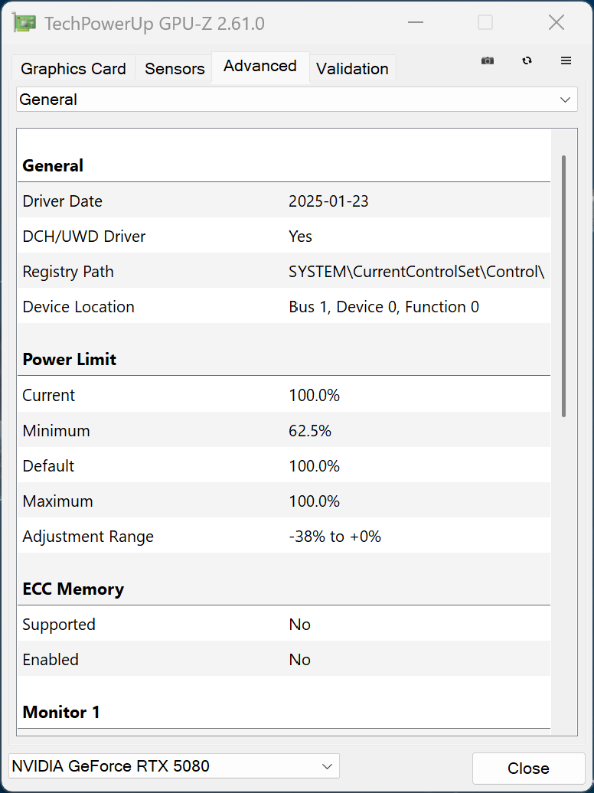Select the Device Location label

coord(78,307)
